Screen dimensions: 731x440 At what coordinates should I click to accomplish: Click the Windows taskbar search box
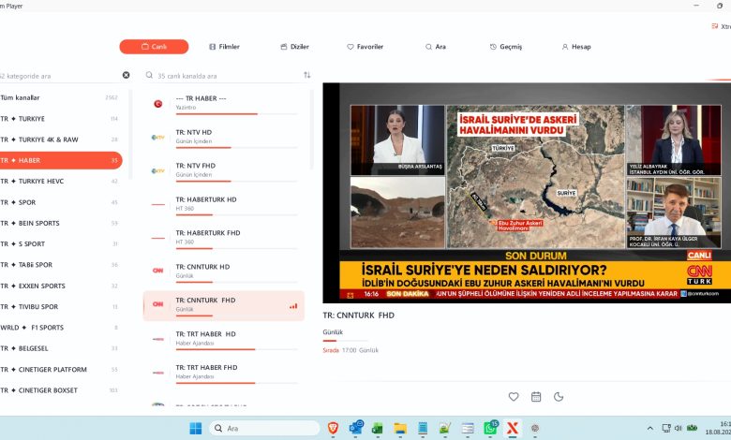coord(264,428)
